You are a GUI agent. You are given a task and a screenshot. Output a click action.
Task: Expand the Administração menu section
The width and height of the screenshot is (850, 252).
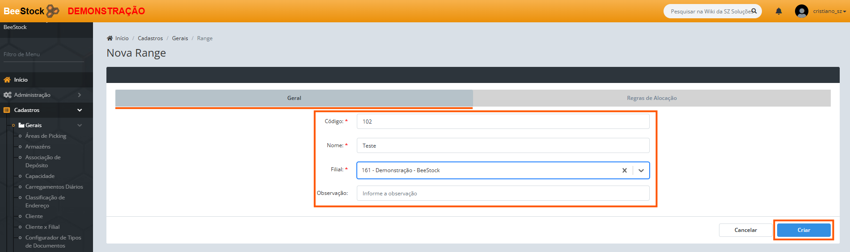tap(79, 95)
